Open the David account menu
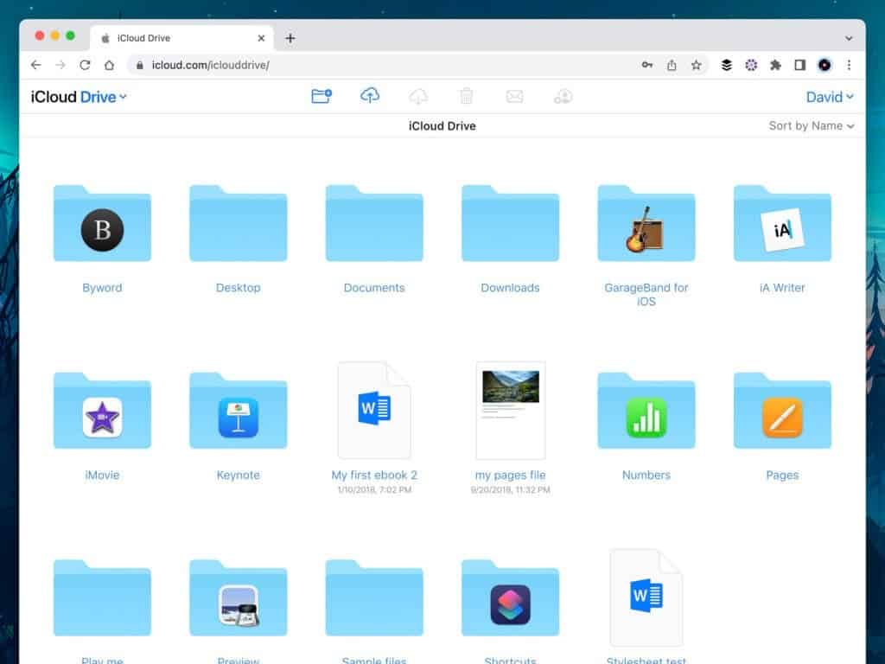 [x=830, y=97]
